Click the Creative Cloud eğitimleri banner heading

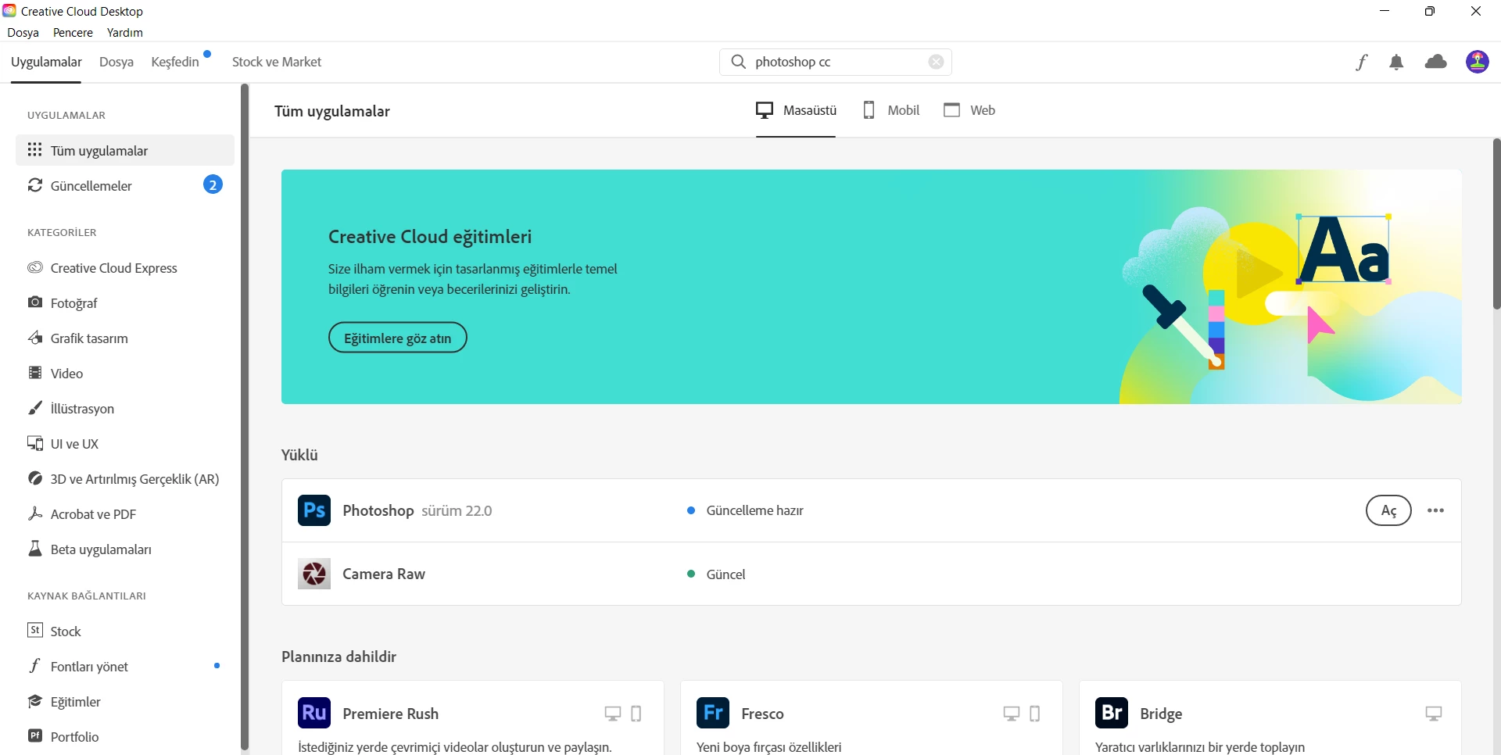430,237
